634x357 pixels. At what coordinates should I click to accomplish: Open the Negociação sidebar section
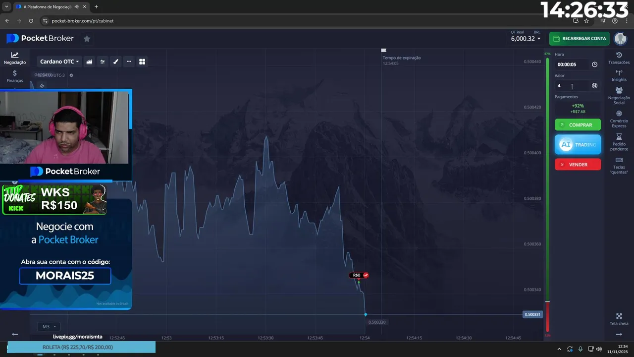click(x=15, y=59)
